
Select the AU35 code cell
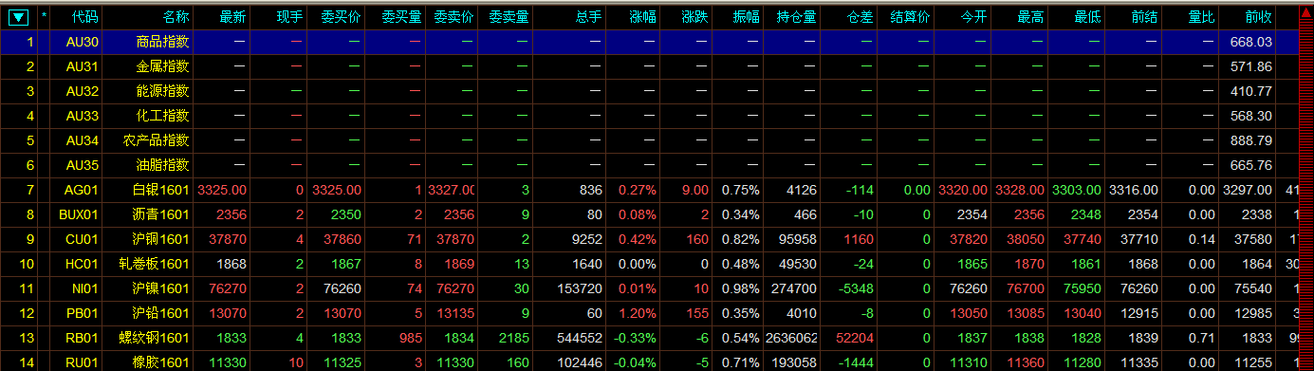83,165
